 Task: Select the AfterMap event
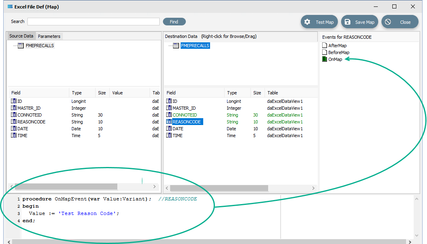337,46
